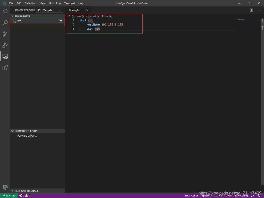This screenshot has height=198, width=264.
Task: Click the SSH Config language mode item
Action: pyautogui.click(x=241, y=195)
